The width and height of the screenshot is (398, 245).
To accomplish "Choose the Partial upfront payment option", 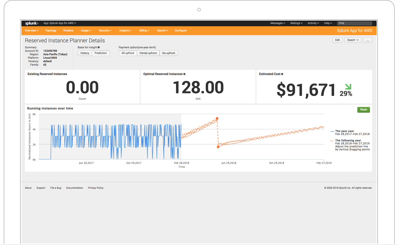I will tap(148, 53).
